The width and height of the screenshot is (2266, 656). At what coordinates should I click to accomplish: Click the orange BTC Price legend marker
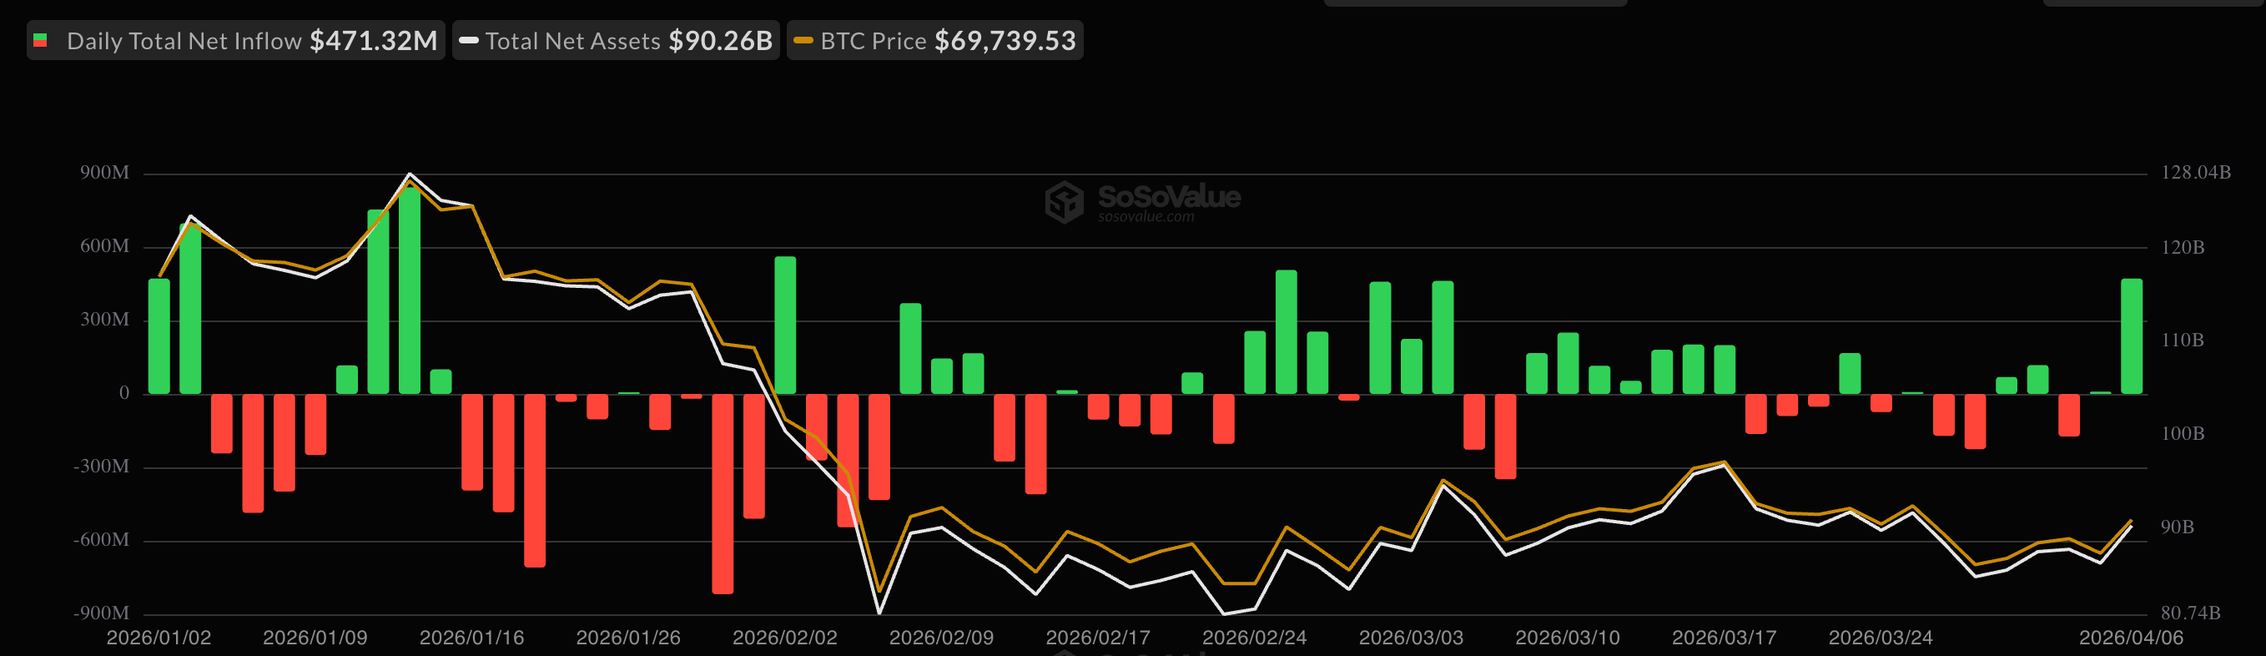[803, 41]
